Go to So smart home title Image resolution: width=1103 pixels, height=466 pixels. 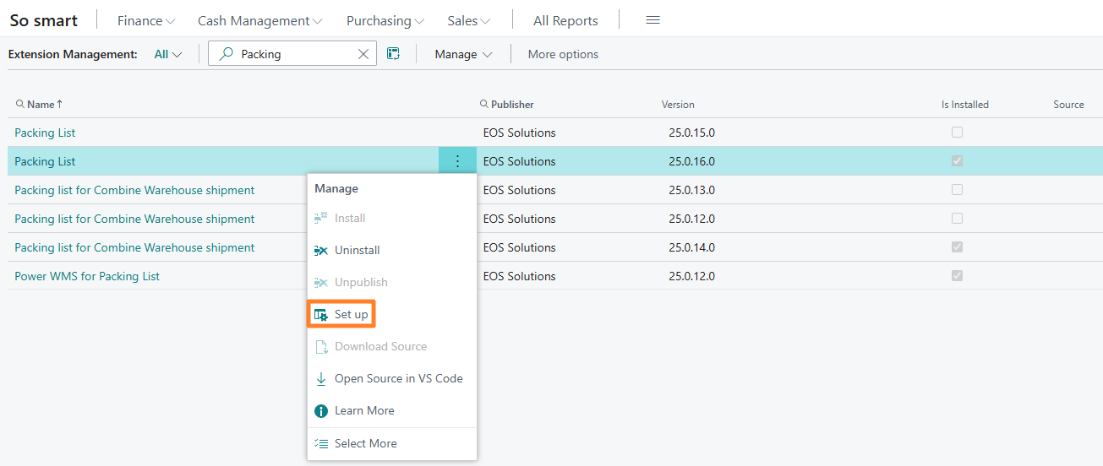(x=44, y=20)
